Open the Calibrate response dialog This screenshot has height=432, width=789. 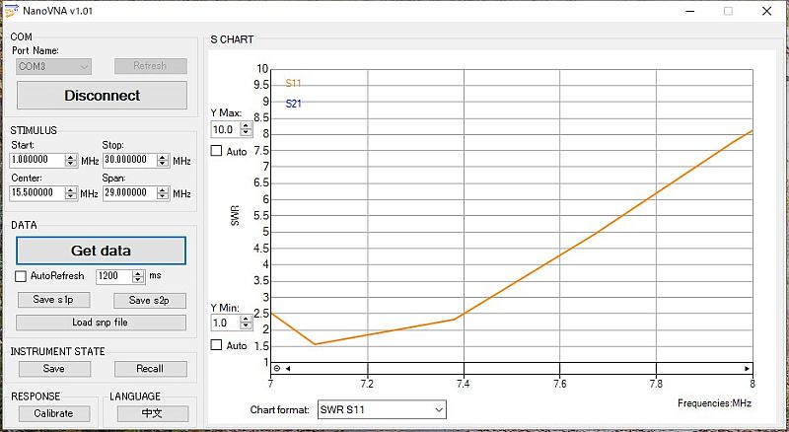coord(53,413)
